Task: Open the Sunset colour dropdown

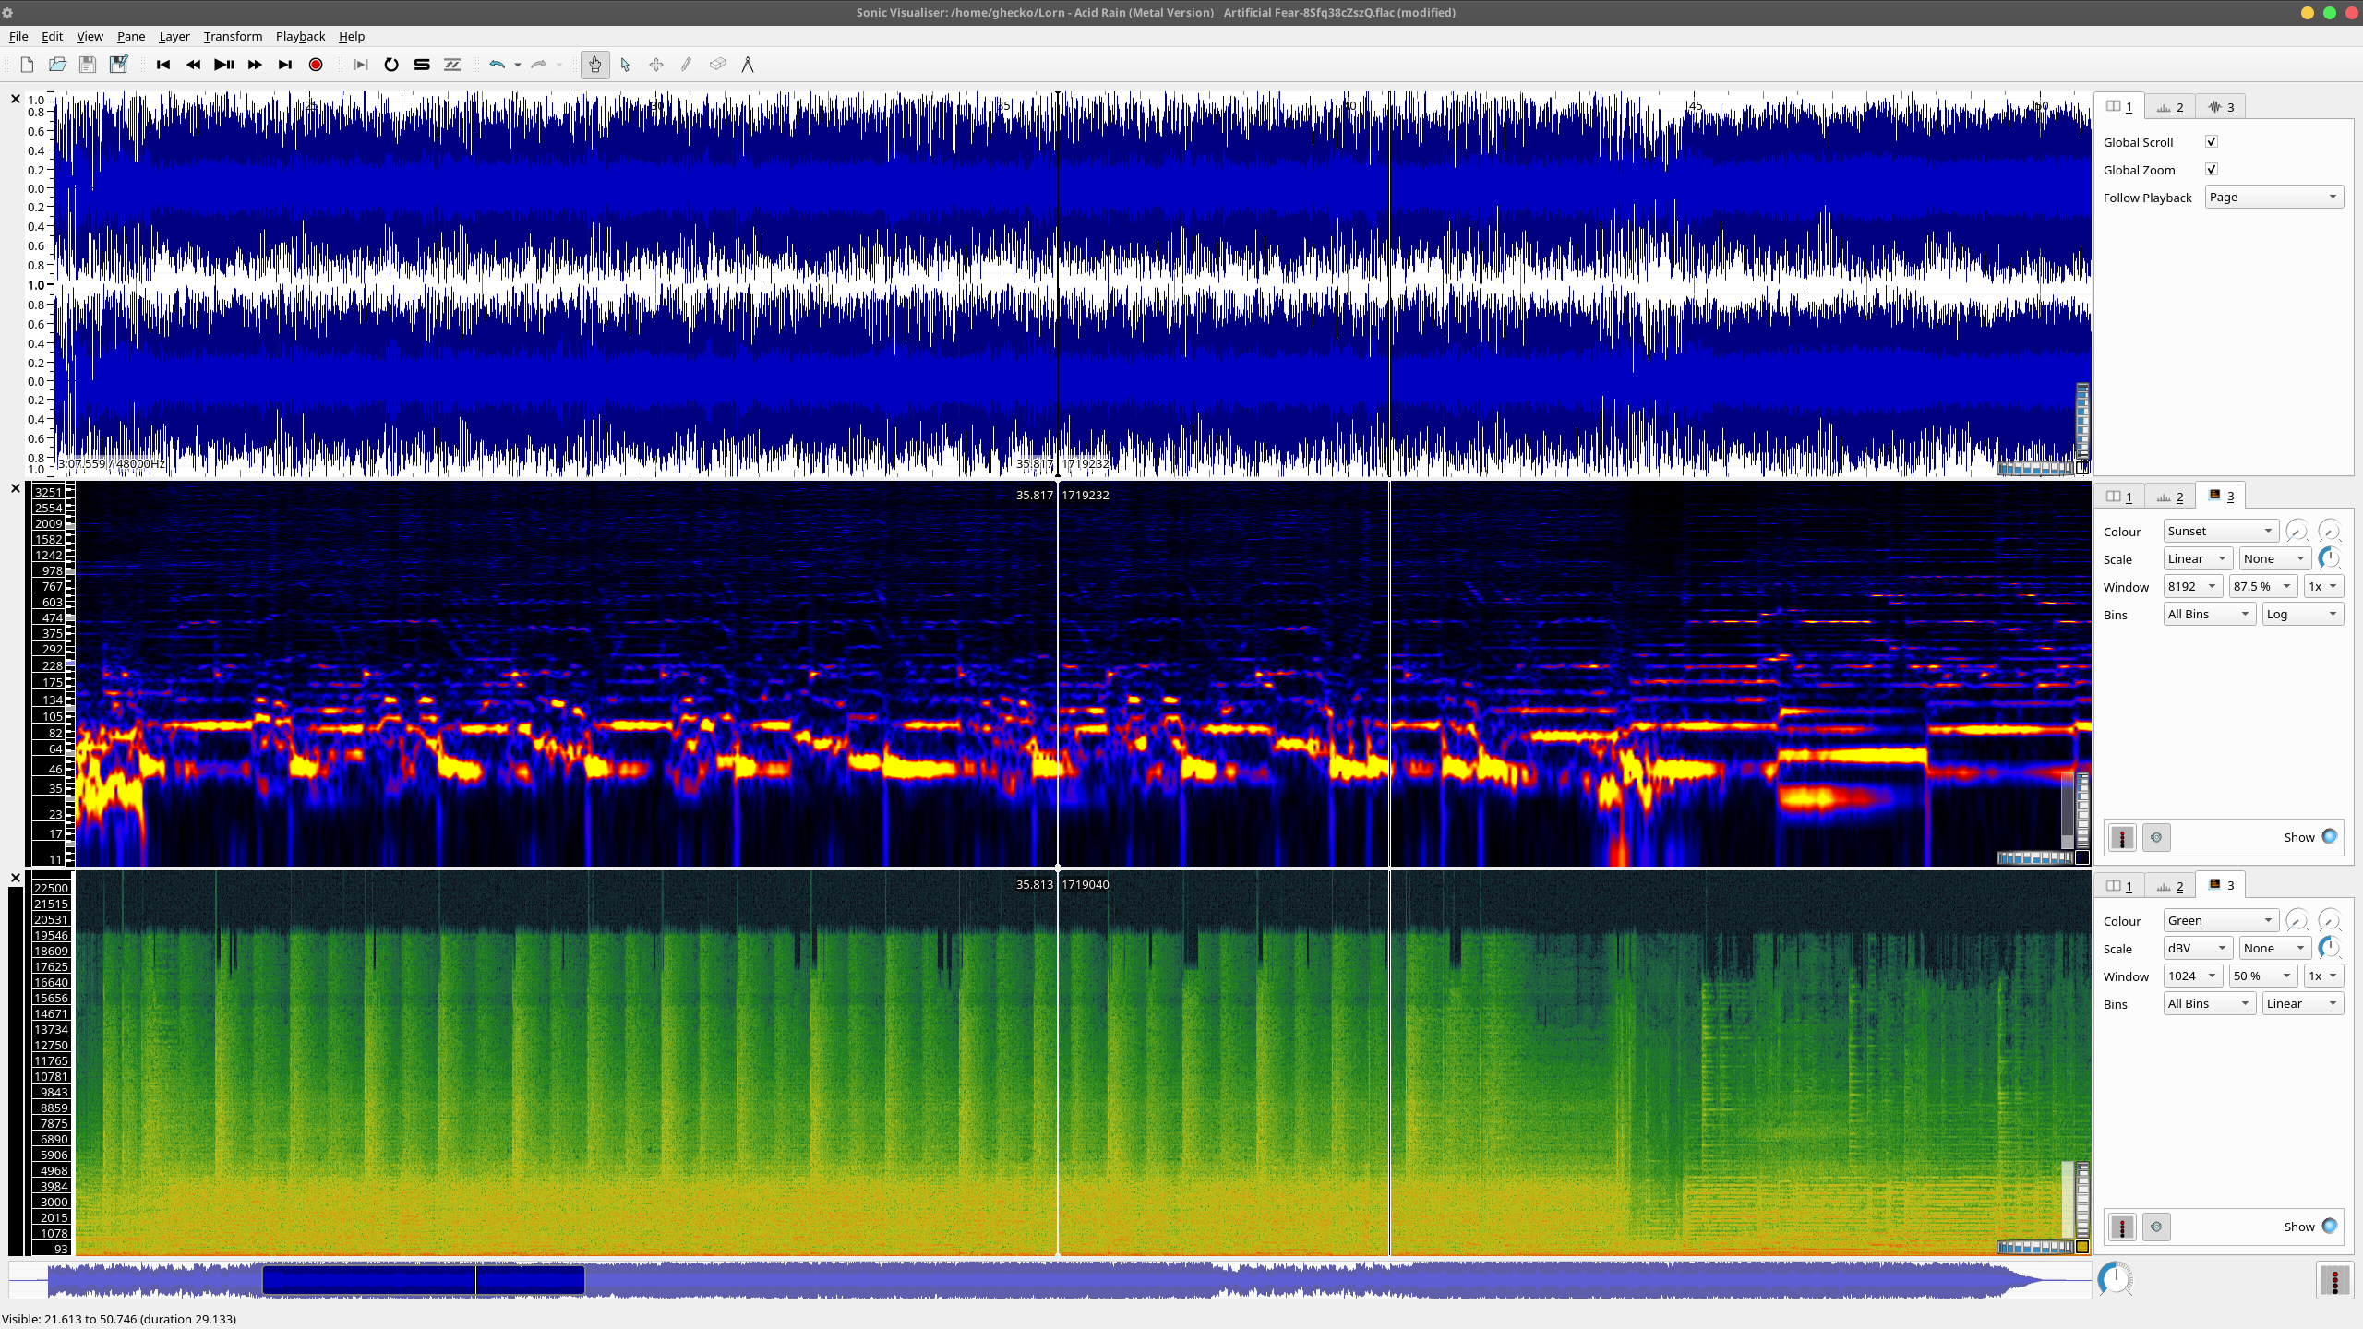Action: tap(2220, 531)
